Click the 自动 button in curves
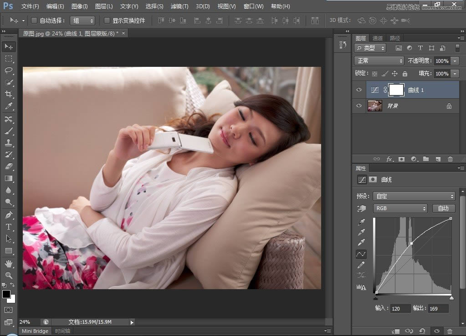 pos(443,208)
